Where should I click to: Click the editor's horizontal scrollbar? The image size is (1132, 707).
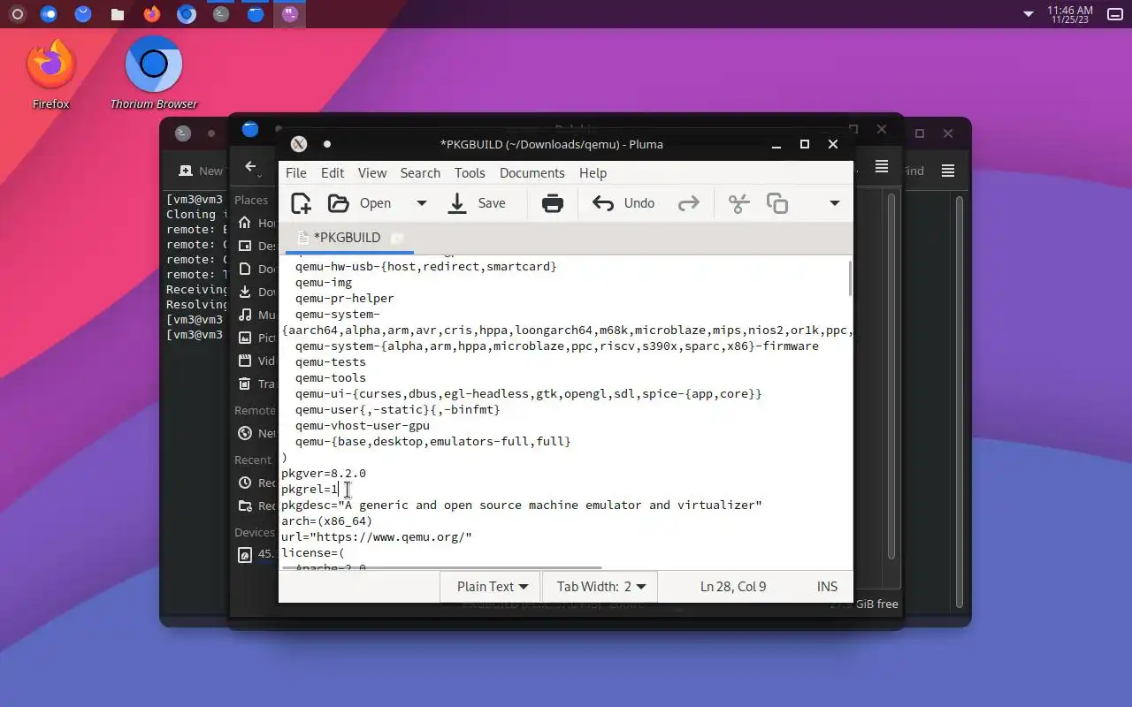tap(441, 567)
